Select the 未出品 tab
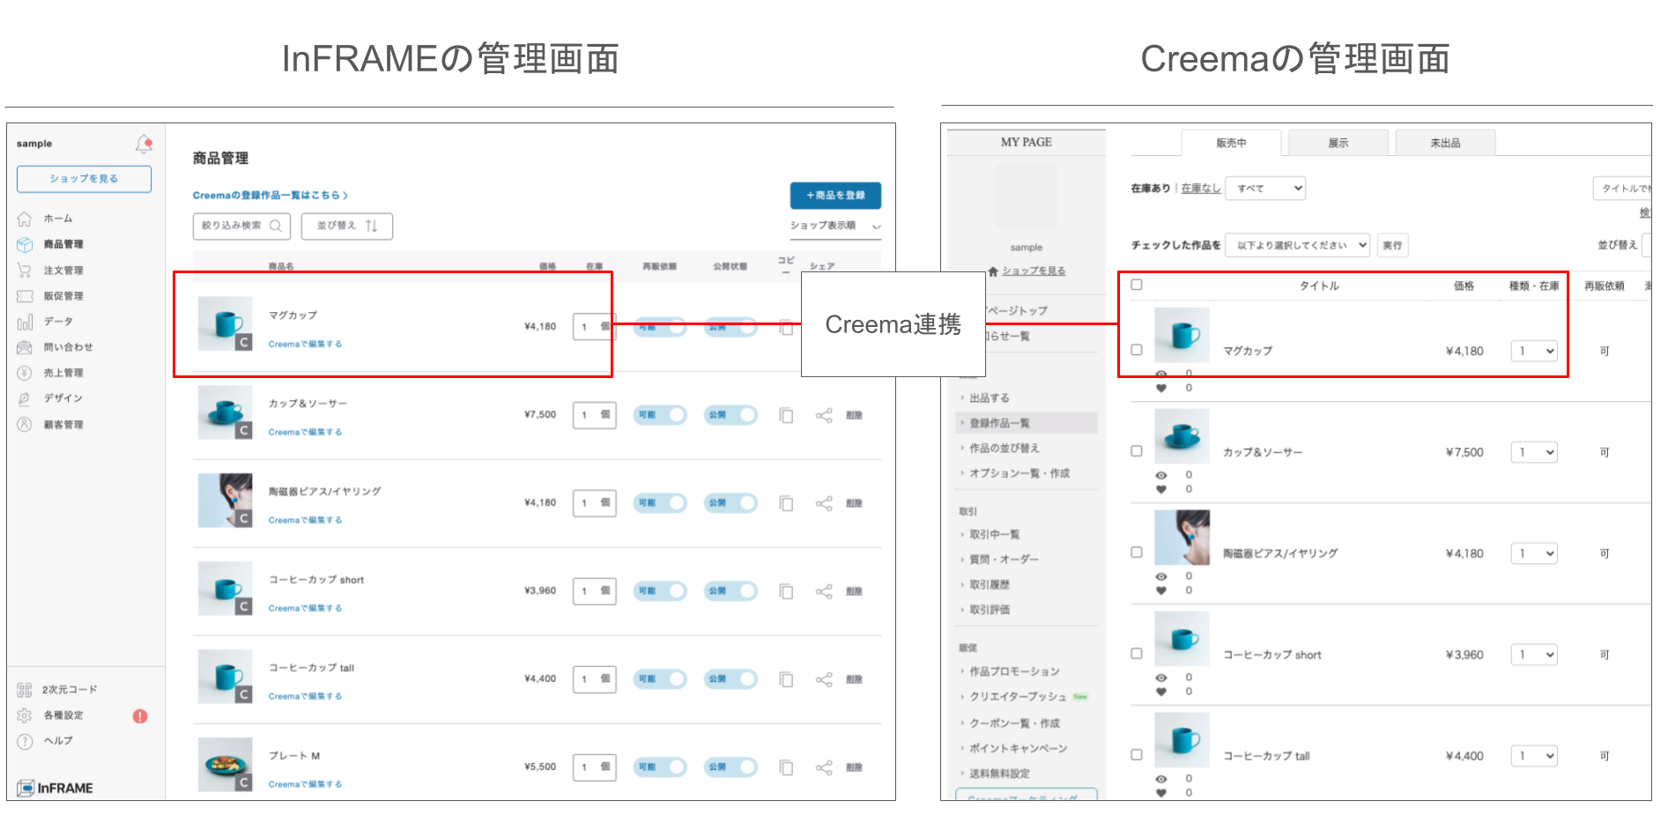 [1444, 142]
